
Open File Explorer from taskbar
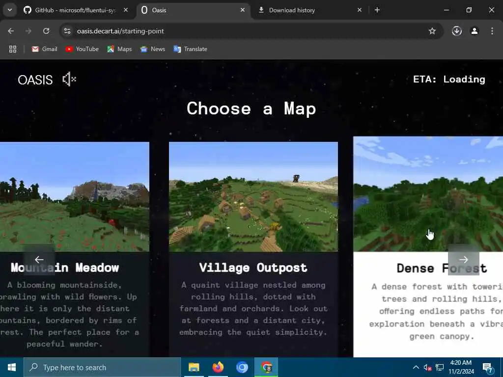click(194, 367)
